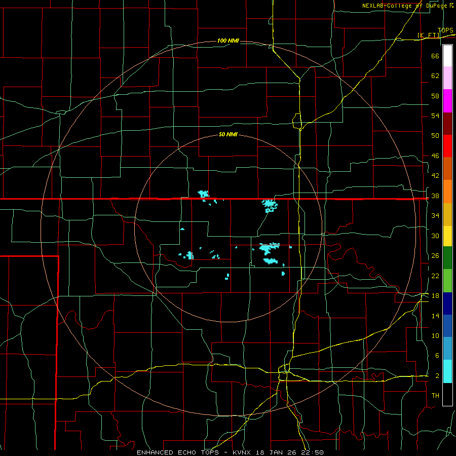Click the '10' legend value
Viewport: 456px width, 456px height.
(435, 336)
